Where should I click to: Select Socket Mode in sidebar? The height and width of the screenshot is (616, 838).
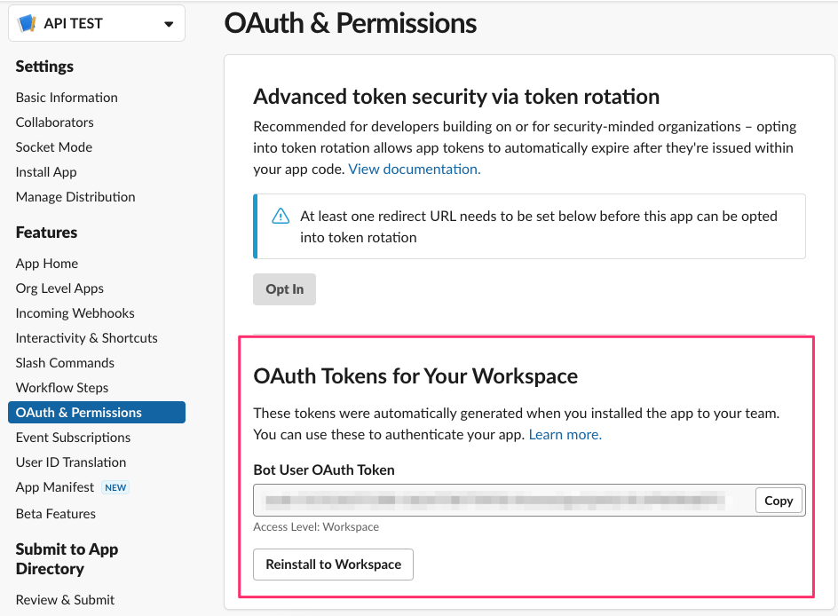(54, 147)
